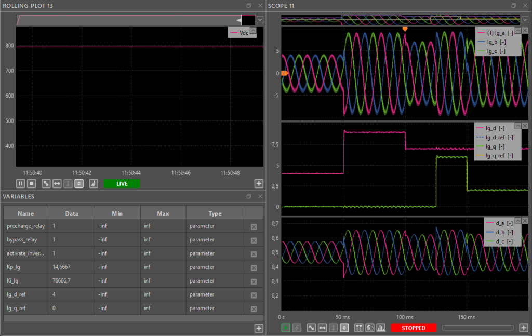Add a new signal to Scope 11

(x=524, y=328)
